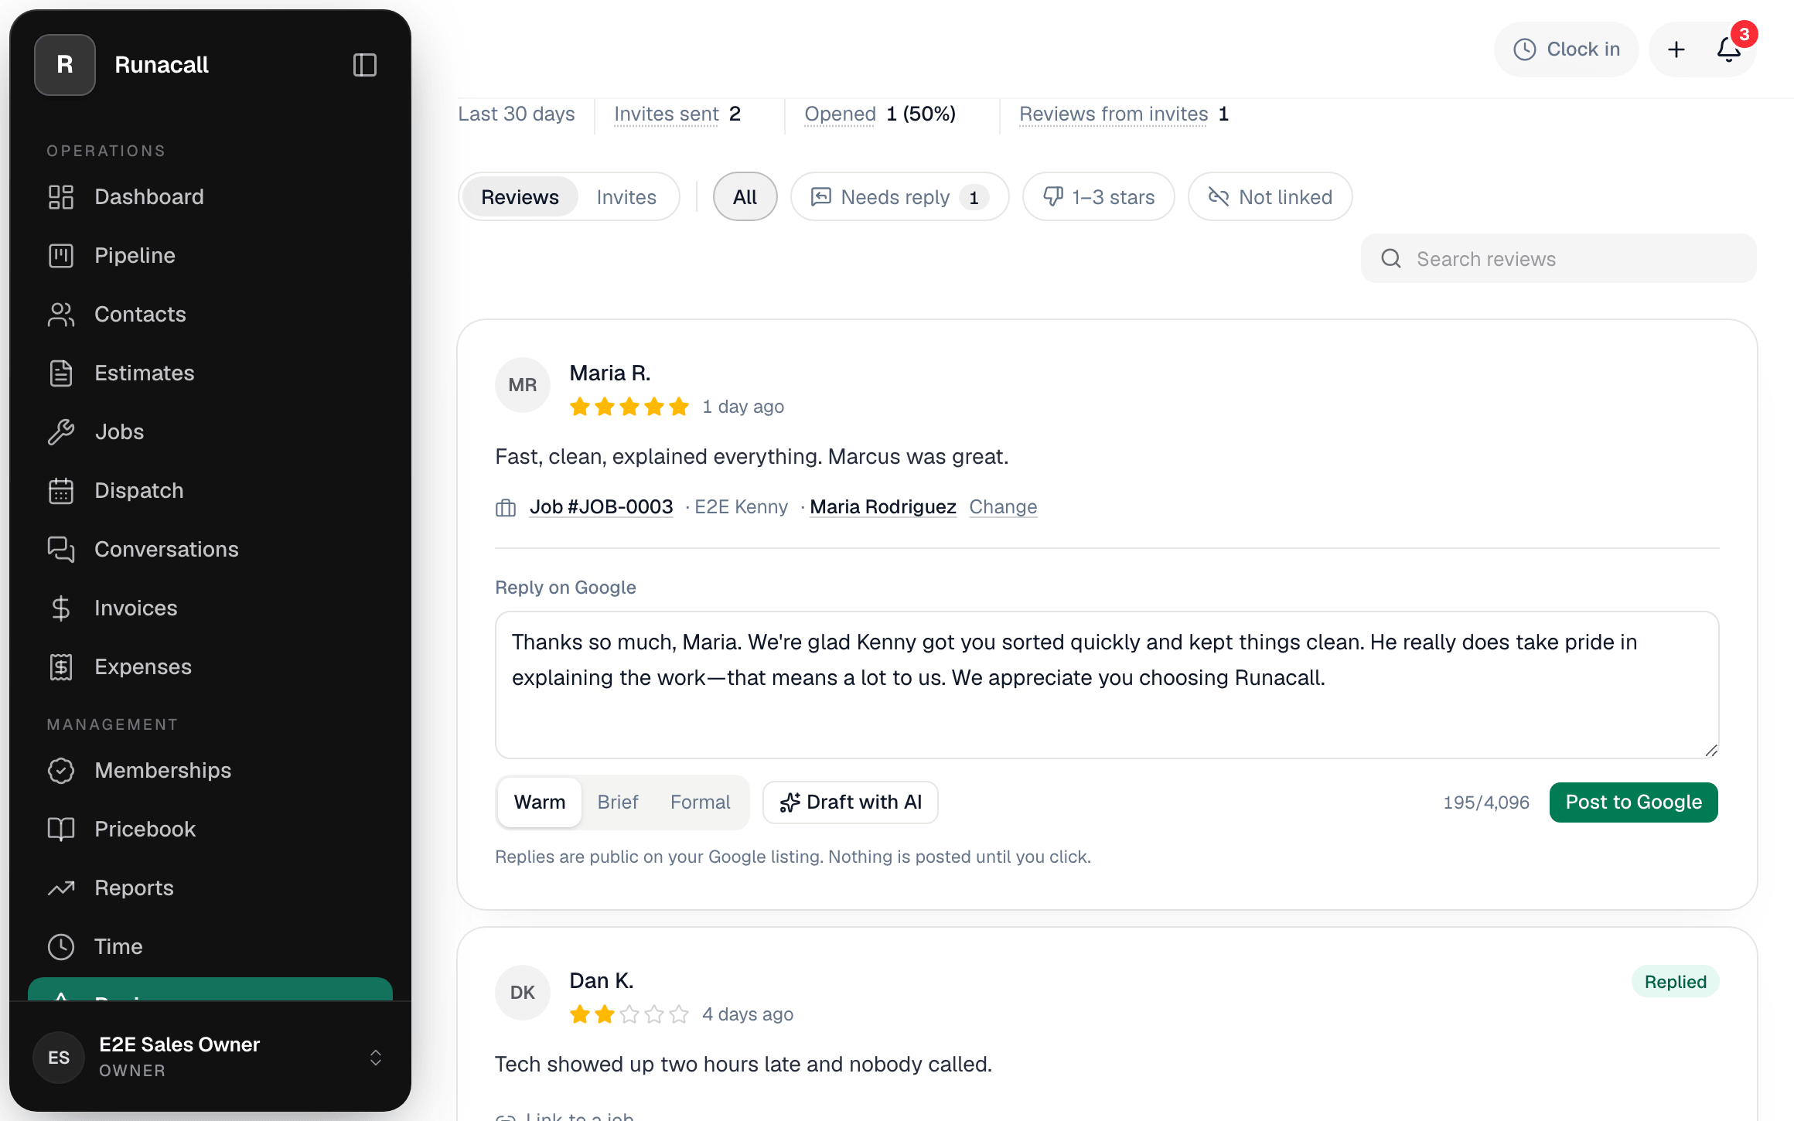
Task: Open Time tracking
Action: click(210, 946)
